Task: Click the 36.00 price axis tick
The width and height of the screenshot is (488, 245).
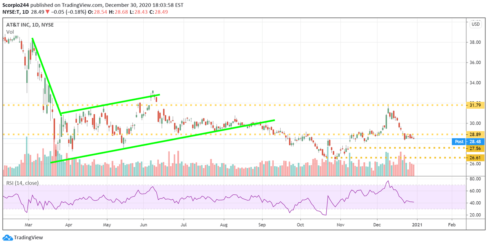Action: coord(475,62)
